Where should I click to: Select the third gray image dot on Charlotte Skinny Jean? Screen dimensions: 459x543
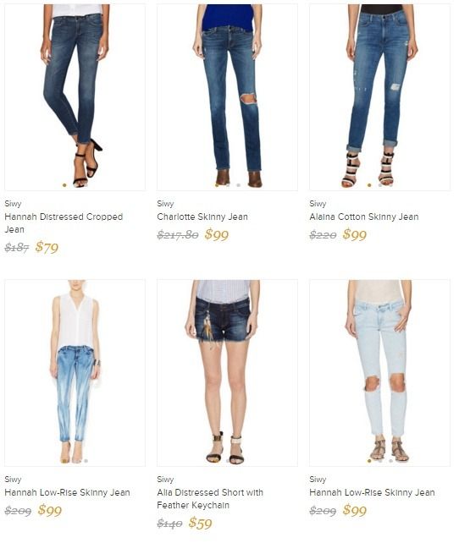(x=239, y=185)
